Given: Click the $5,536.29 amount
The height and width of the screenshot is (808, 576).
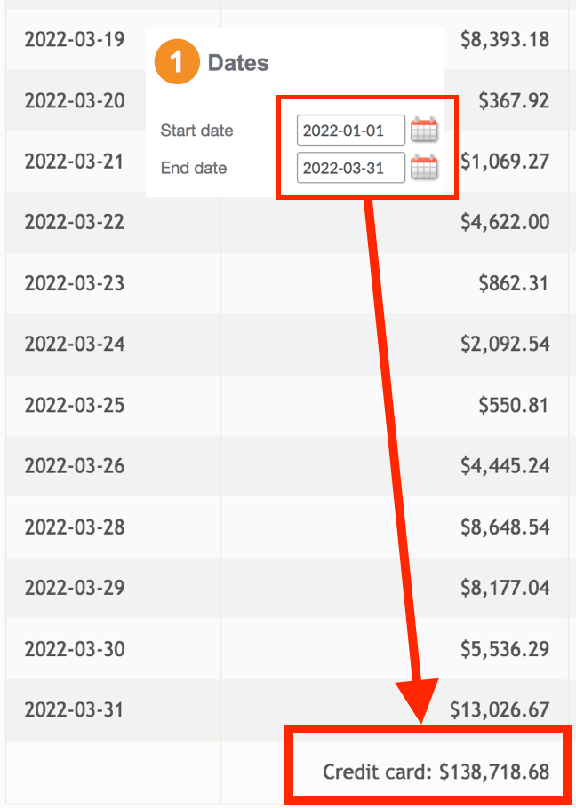Looking at the screenshot, I should pos(505,649).
